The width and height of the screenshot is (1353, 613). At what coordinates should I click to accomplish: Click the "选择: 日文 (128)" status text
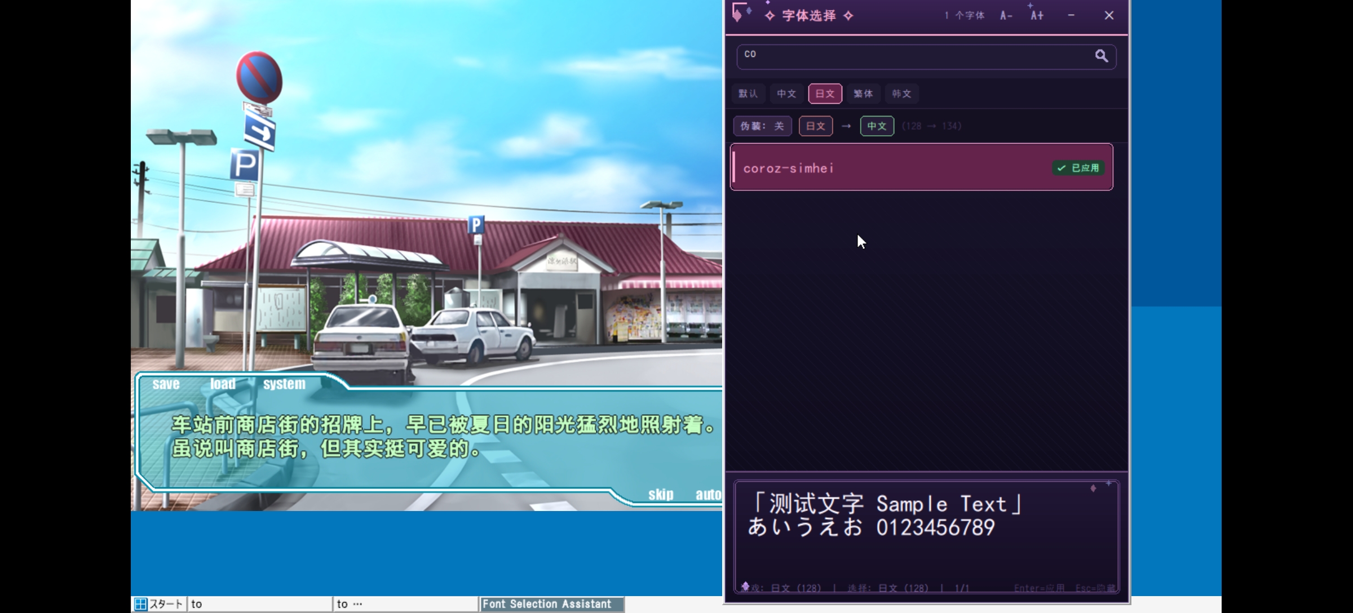888,588
